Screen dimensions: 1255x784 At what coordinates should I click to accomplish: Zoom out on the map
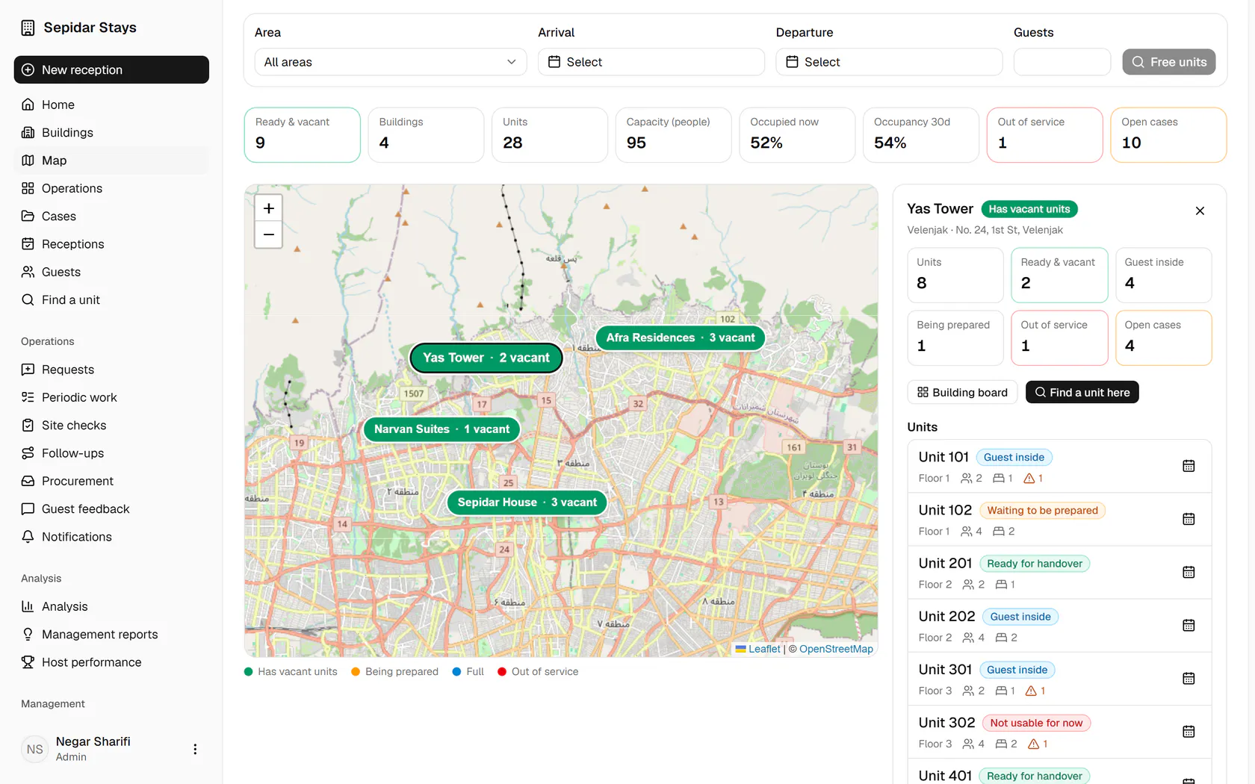click(x=269, y=234)
